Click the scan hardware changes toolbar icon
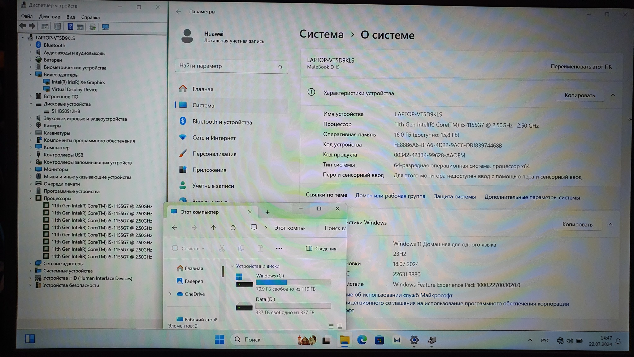 click(105, 27)
